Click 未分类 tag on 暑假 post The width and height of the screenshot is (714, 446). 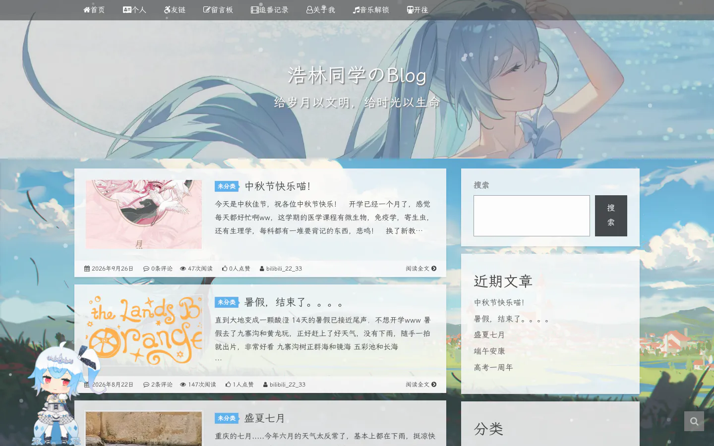tap(227, 302)
